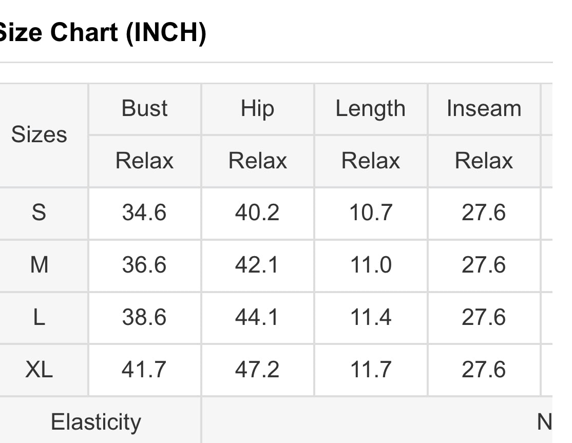Click the Relax label under Inseam
The width and height of the screenshot is (572, 443).
484,161
